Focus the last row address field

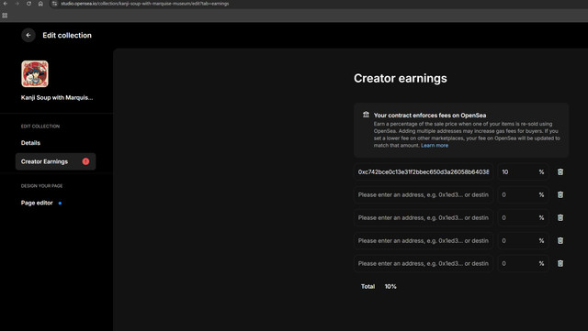click(424, 263)
